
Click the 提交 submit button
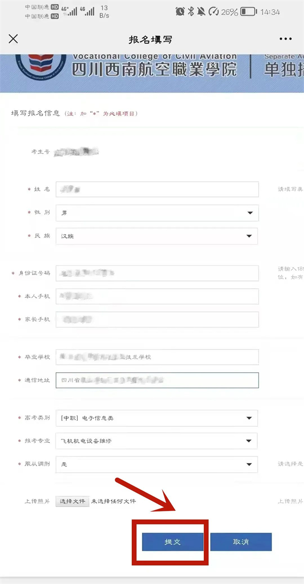point(173,542)
